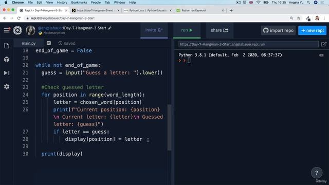Click @angelabauer username link

[50, 28]
